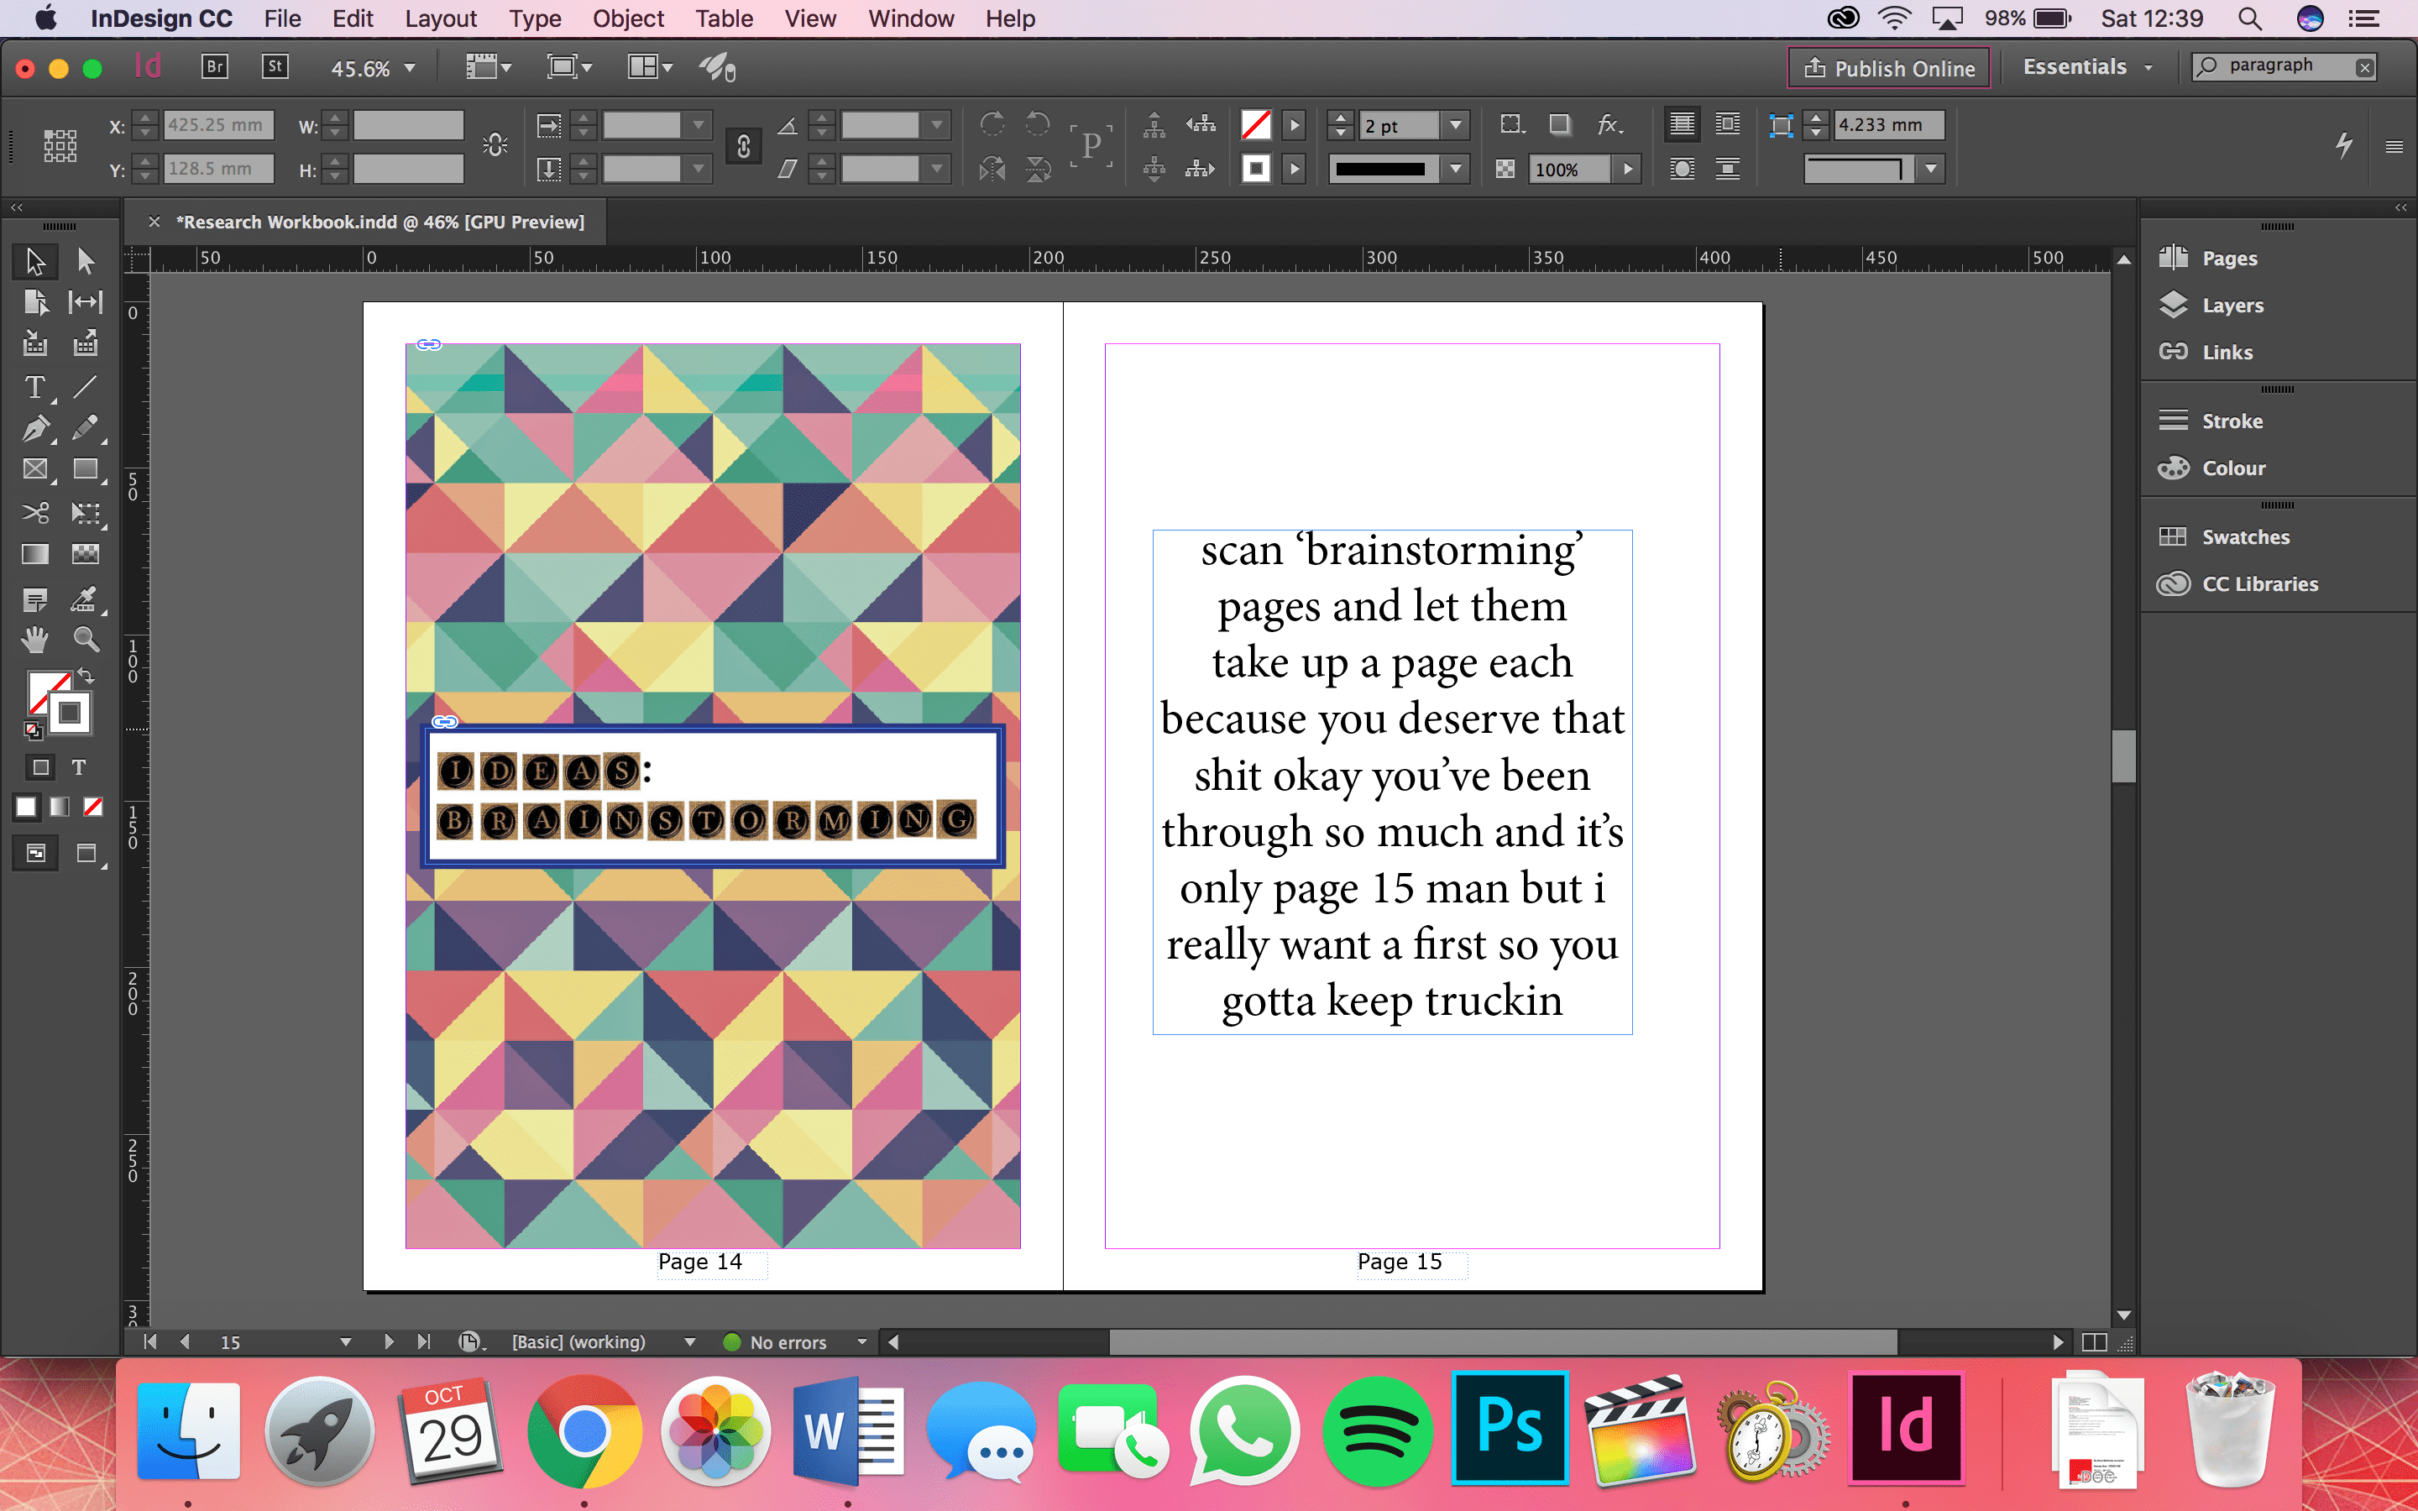Switch to the Research Workbook.indd document tab
This screenshot has height=1511, width=2418.
coord(379,221)
